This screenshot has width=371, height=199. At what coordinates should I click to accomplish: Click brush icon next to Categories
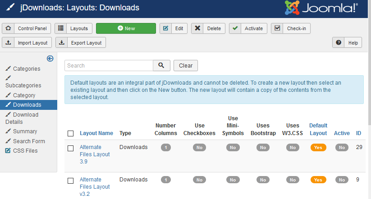pyautogui.click(x=8, y=68)
